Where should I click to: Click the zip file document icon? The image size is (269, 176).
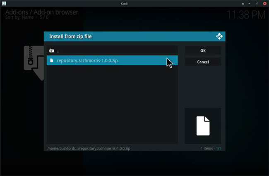pyautogui.click(x=51, y=60)
